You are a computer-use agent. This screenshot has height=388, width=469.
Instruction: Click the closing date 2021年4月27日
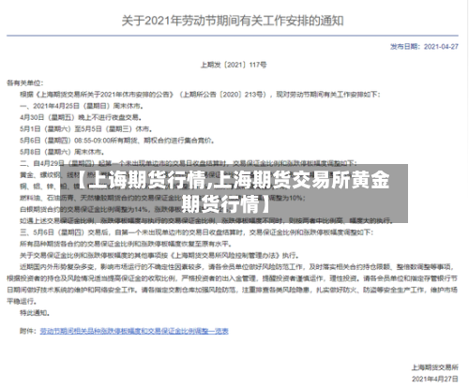[435, 379]
